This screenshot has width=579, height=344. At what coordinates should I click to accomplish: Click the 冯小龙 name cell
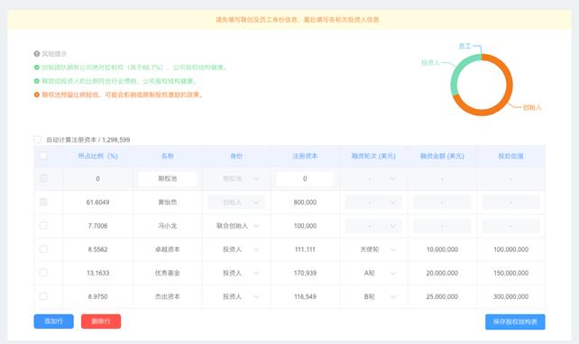(167, 226)
